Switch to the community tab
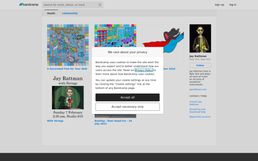 click(x=70, y=13)
